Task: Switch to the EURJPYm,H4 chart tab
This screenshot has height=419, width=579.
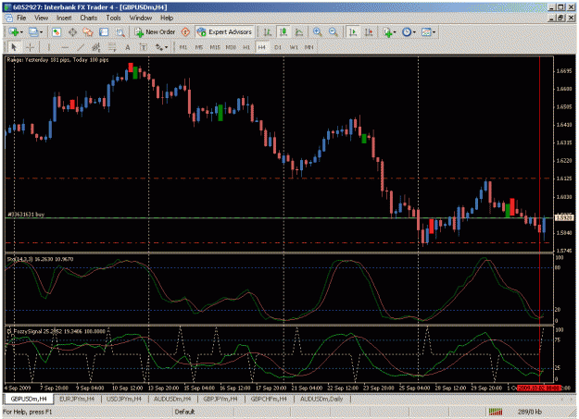Action: (77, 399)
